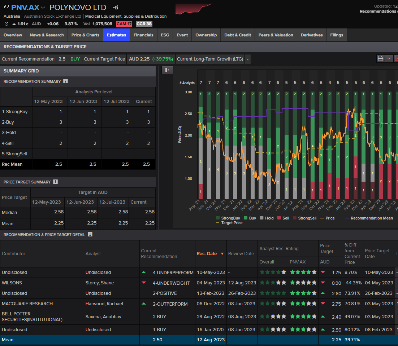The height and width of the screenshot is (346, 398).
Task: Toggle the StrongSell legend series
Action: point(304,218)
